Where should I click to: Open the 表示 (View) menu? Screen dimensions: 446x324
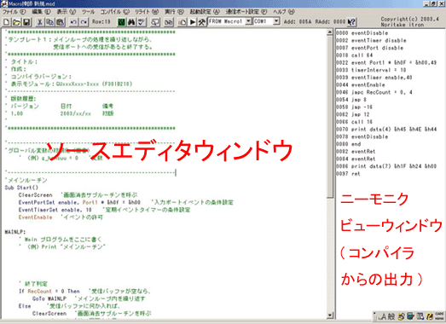coord(67,12)
